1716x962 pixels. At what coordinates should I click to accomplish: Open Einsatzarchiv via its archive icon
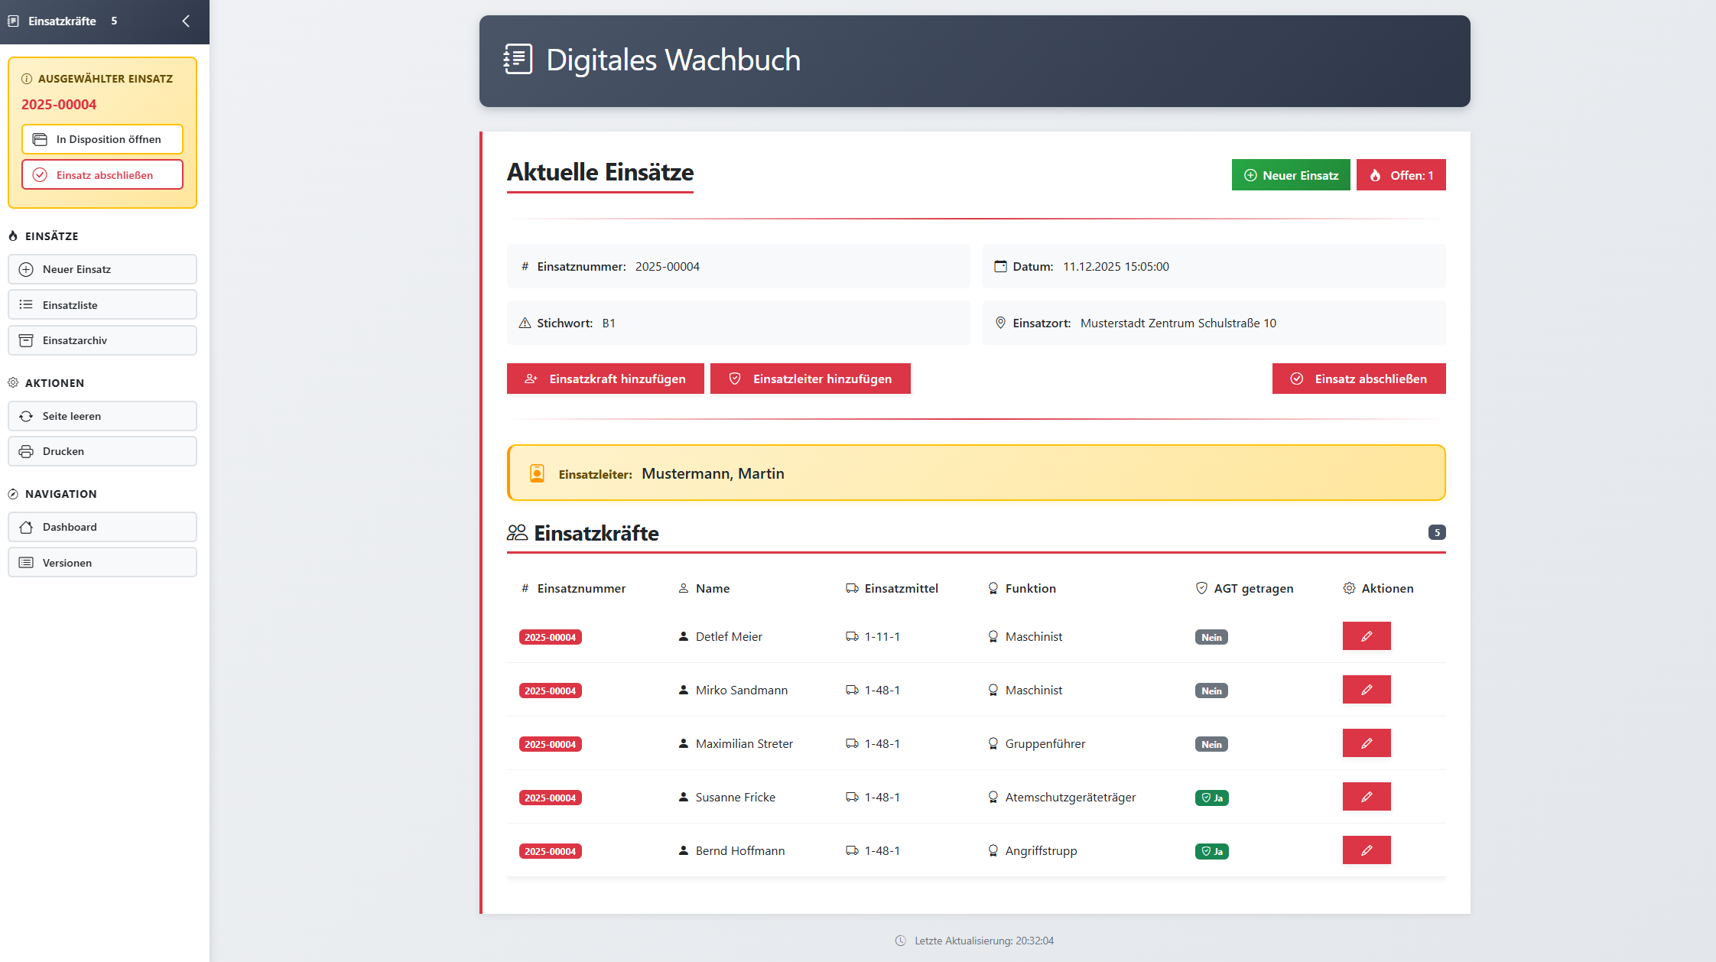click(x=27, y=340)
